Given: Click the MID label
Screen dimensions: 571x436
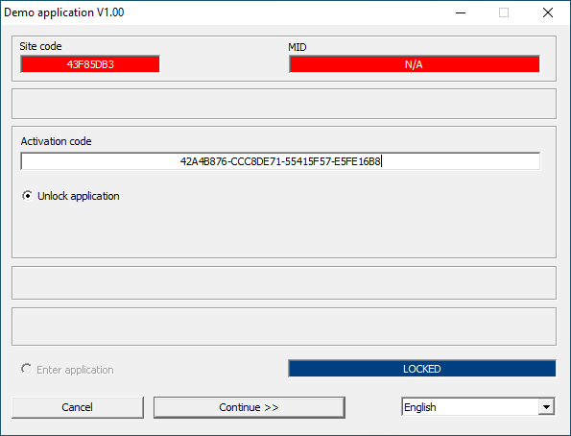Looking at the screenshot, I should [297, 47].
